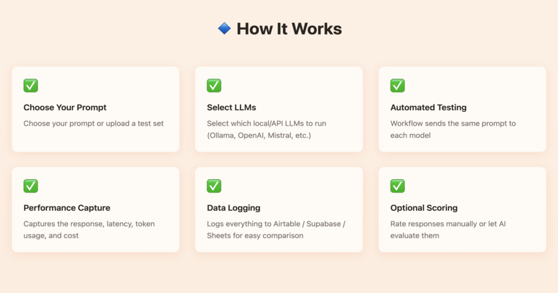Click the green checkmark icon above Automated Testing
The image size is (558, 293).
(398, 86)
